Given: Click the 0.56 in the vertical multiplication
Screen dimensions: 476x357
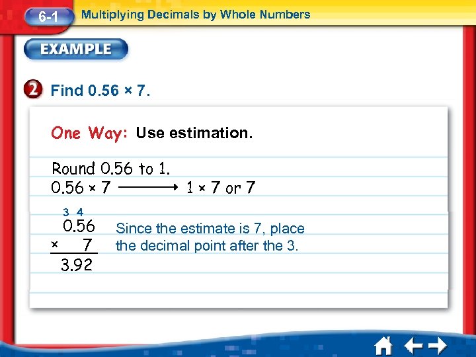Looking at the screenshot, I should (79, 226).
